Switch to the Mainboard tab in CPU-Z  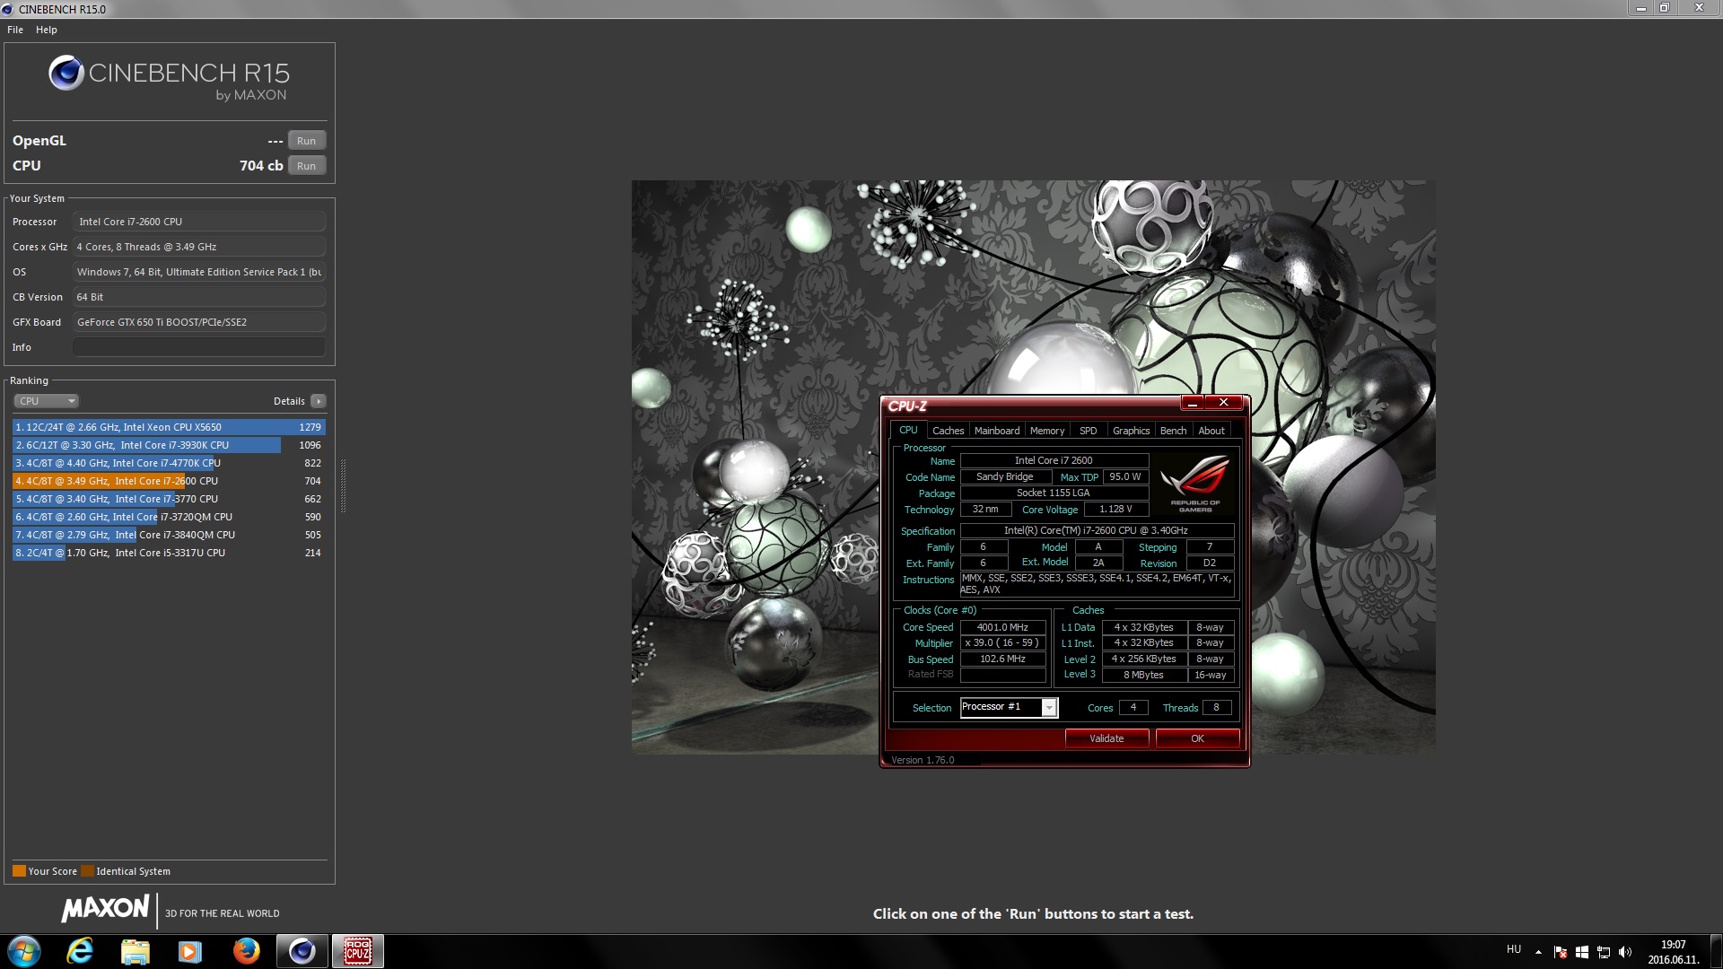point(996,431)
